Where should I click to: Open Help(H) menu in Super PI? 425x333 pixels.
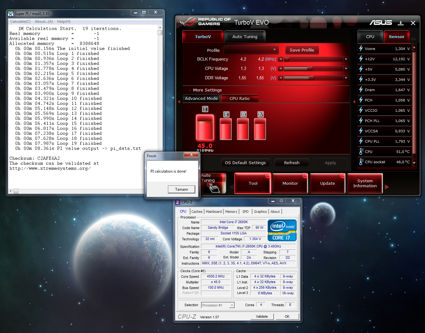[x=64, y=22]
